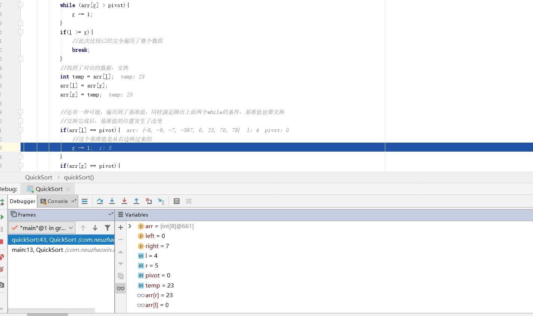This screenshot has height=316, width=533.
Task: Open the View Breakpoints icon
Action: coord(2,257)
